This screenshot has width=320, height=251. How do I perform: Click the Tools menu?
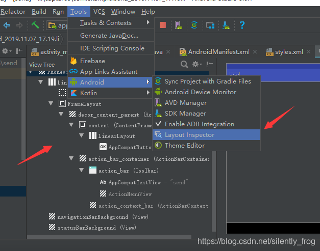pos(79,12)
